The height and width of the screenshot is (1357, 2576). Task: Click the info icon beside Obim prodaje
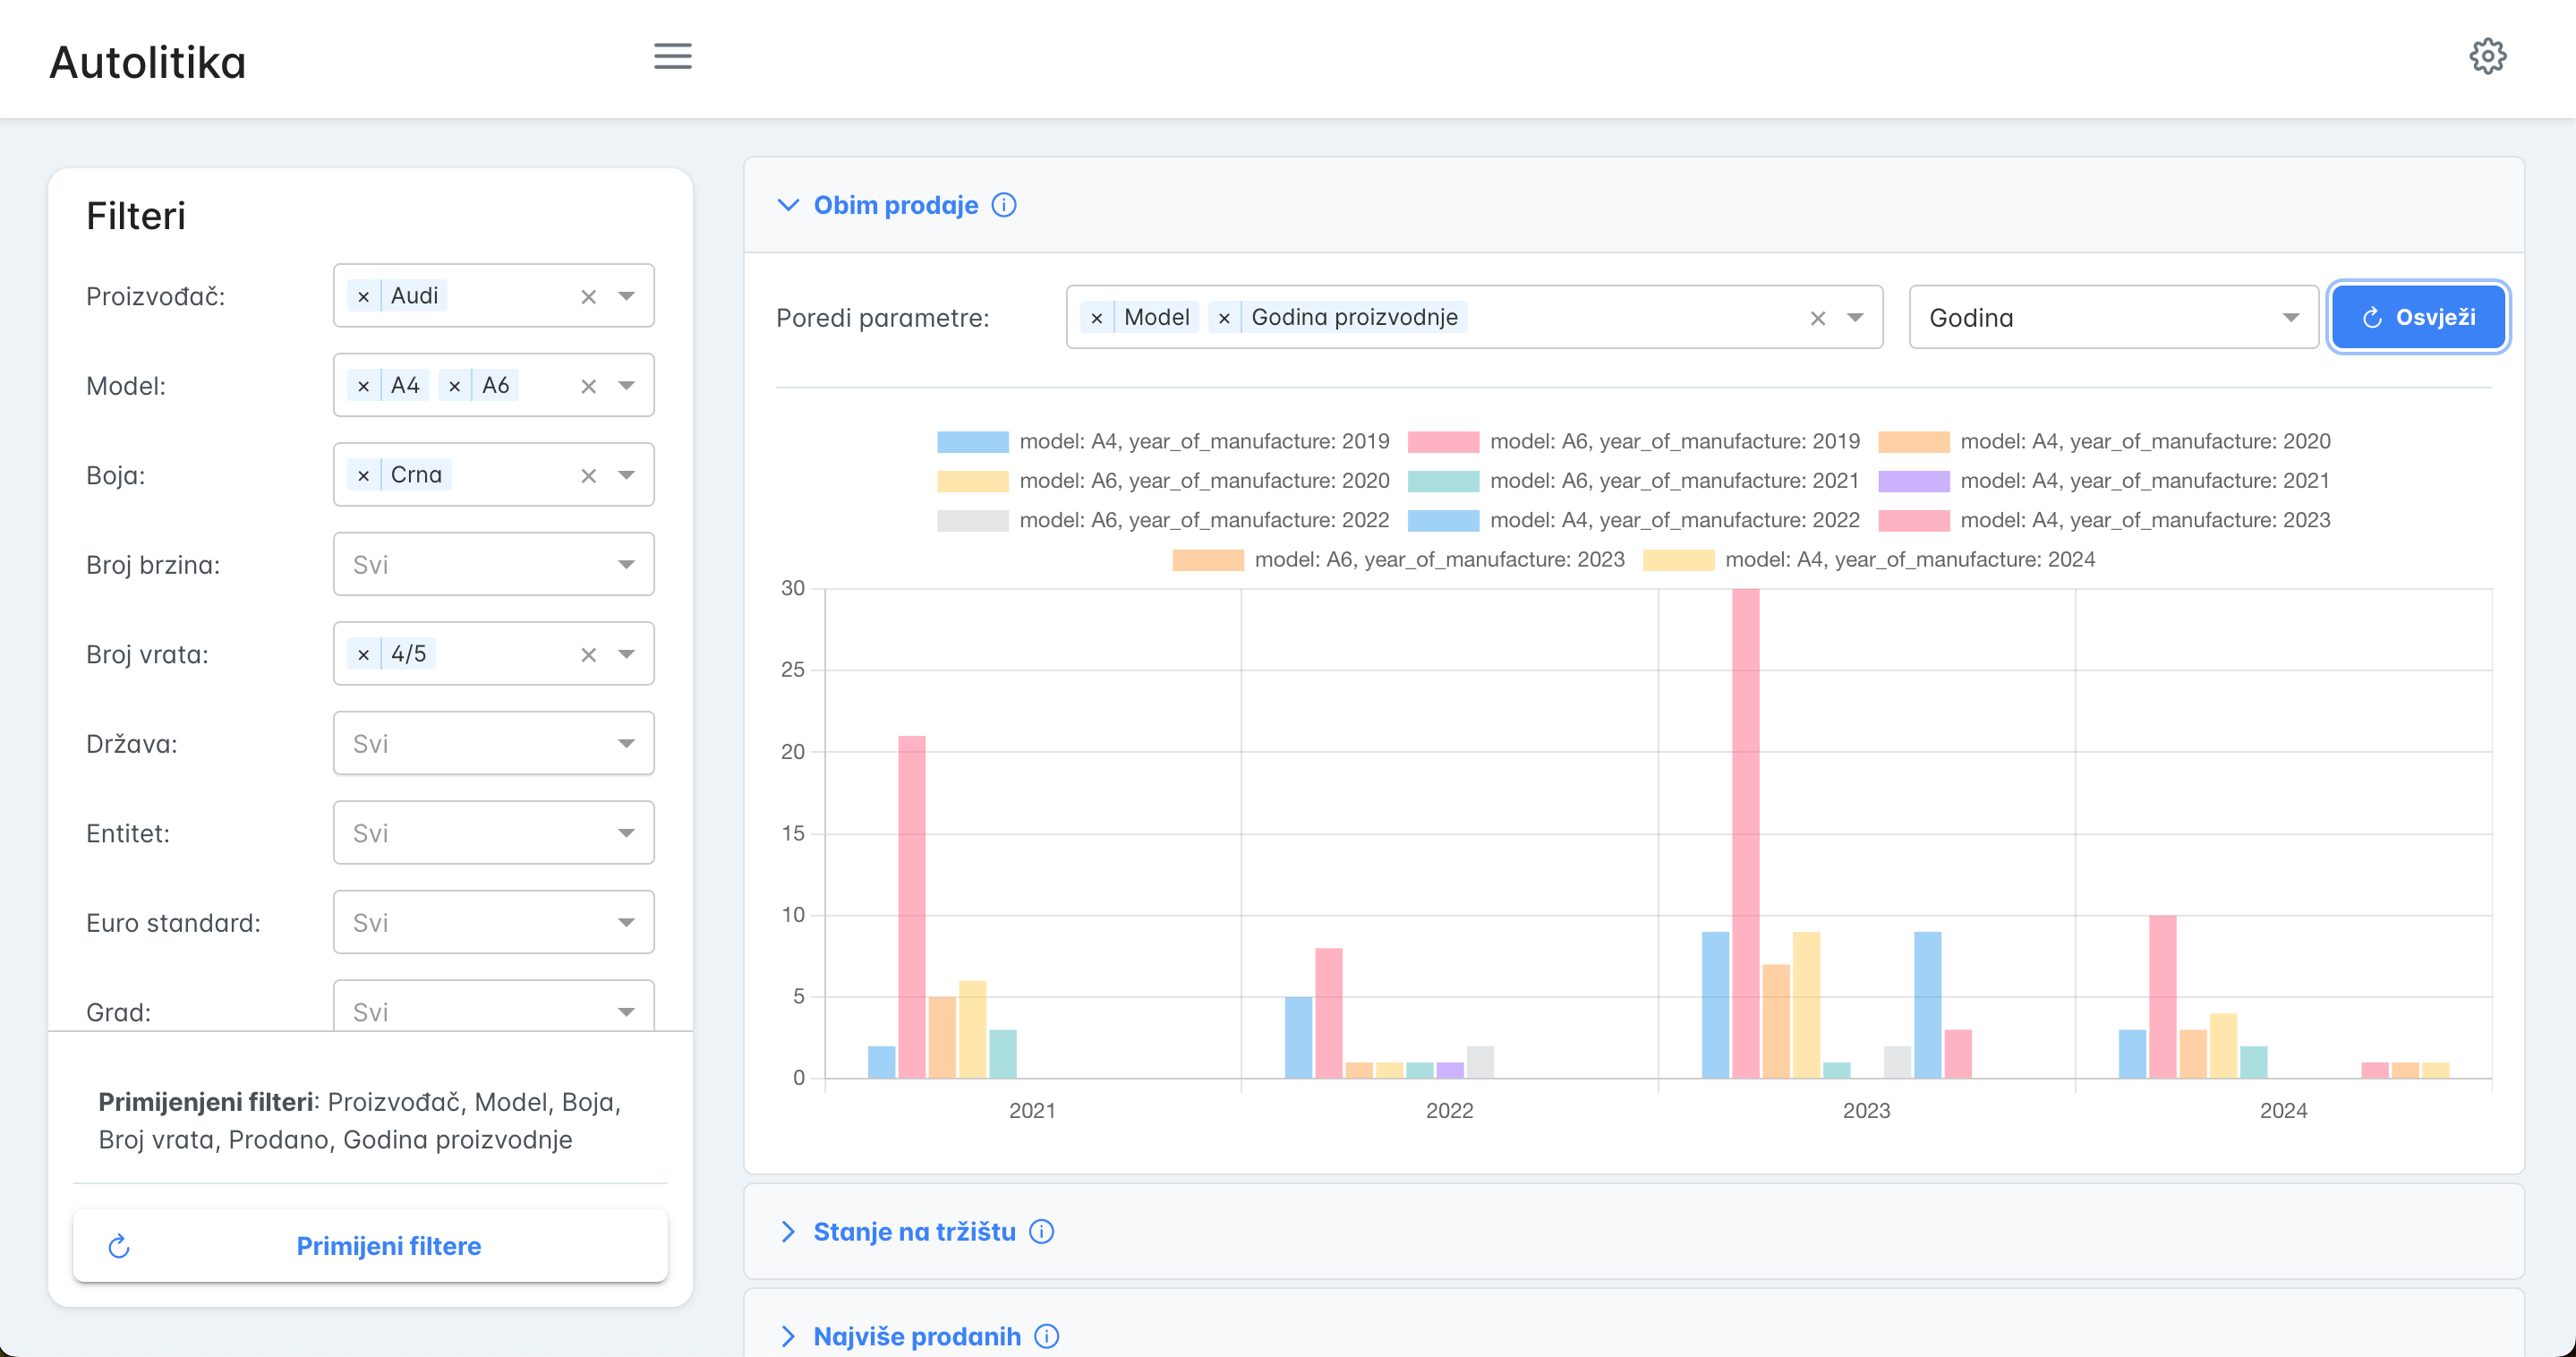pos(1004,205)
